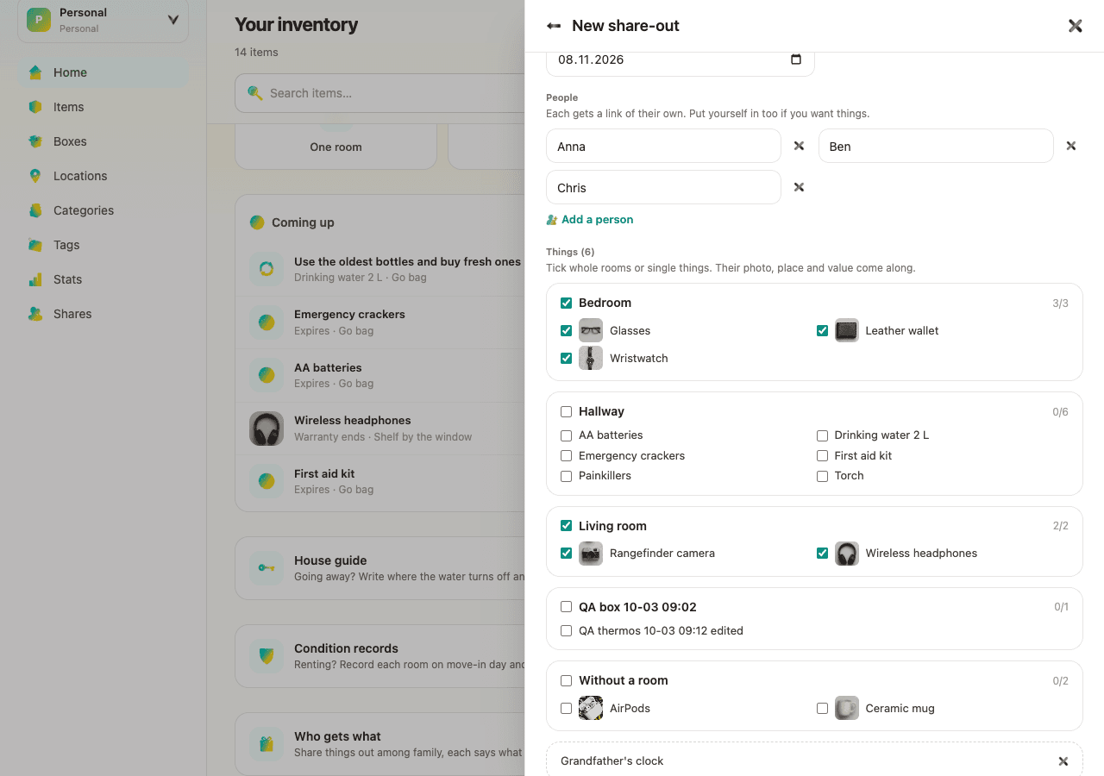
Task: Untick the whole Bedroom room checkbox
Action: (x=567, y=303)
